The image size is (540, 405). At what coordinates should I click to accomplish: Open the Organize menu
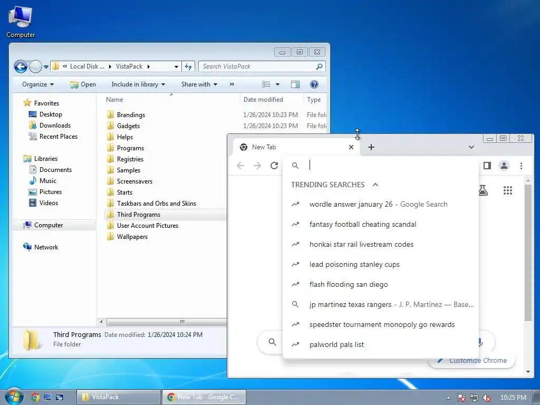click(38, 84)
